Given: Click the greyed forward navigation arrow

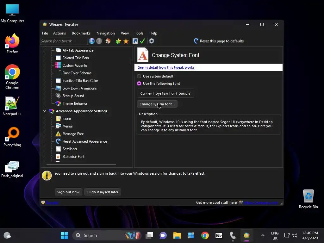Looking at the screenshot, I should point(99,41).
